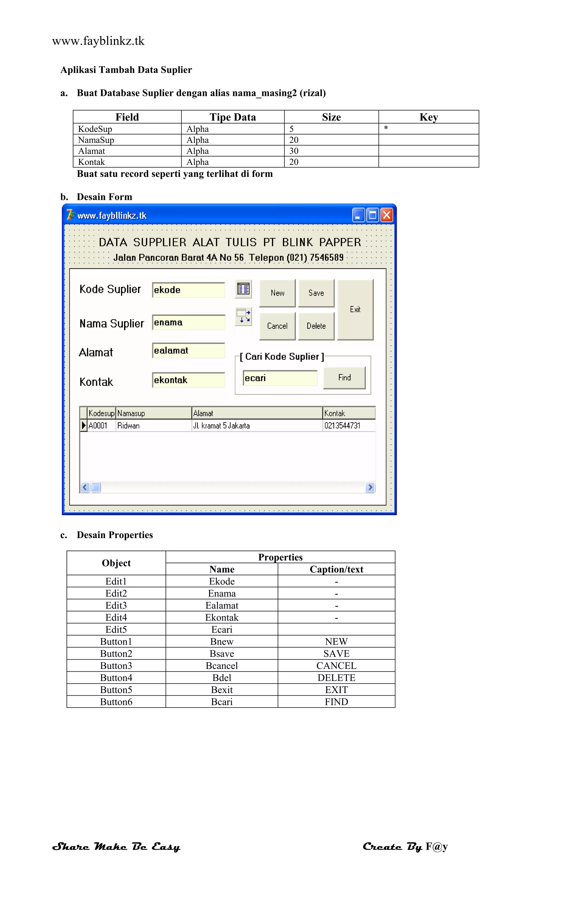Click the Table component icon
Image resolution: width=561 pixels, height=924 pixels.
click(243, 289)
